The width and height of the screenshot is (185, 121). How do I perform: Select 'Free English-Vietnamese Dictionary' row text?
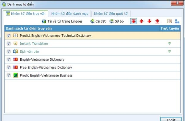[46, 67]
